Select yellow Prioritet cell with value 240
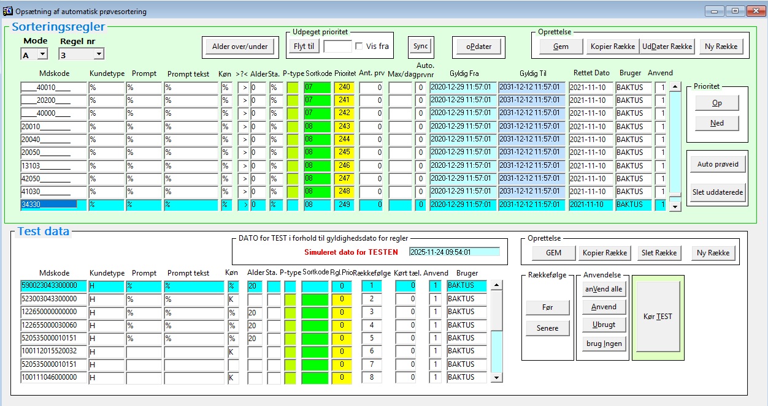Screen dimensions: 768x406 pos(345,88)
